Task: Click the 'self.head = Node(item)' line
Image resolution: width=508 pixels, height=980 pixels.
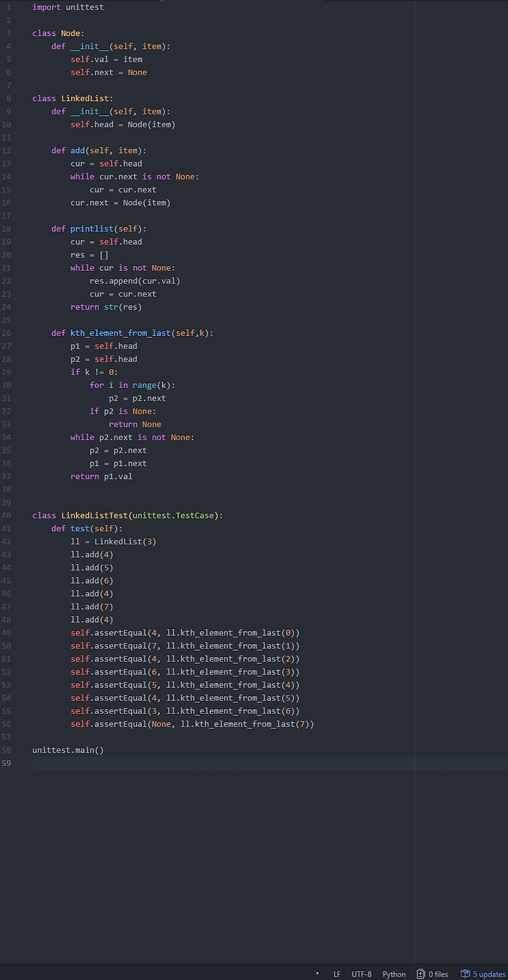Action: [x=123, y=125]
